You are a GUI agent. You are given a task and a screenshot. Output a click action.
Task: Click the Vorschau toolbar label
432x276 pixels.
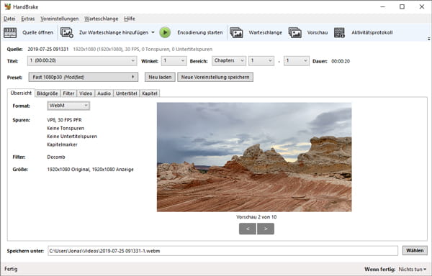318,32
